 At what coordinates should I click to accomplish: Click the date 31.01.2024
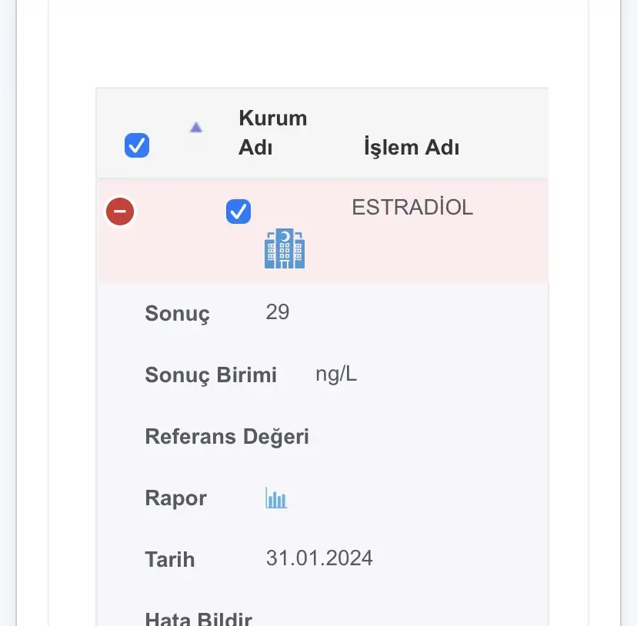pyautogui.click(x=319, y=558)
